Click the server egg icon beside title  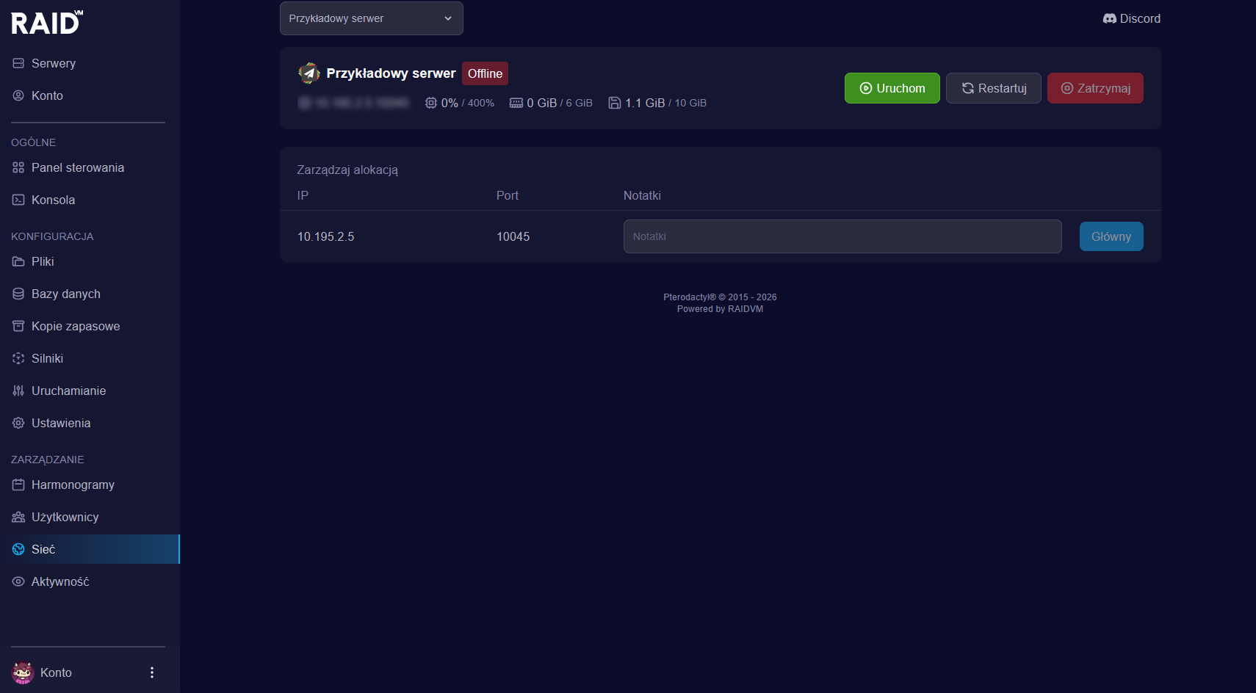click(x=309, y=73)
